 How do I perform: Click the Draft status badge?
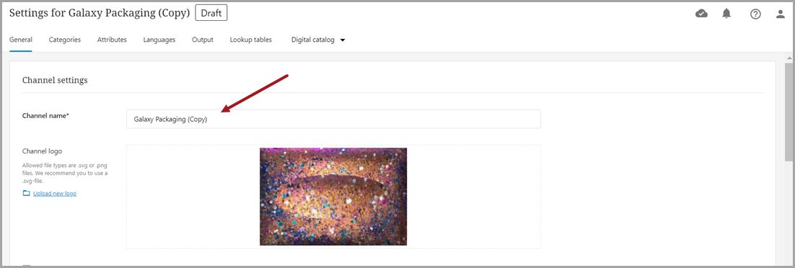[211, 13]
